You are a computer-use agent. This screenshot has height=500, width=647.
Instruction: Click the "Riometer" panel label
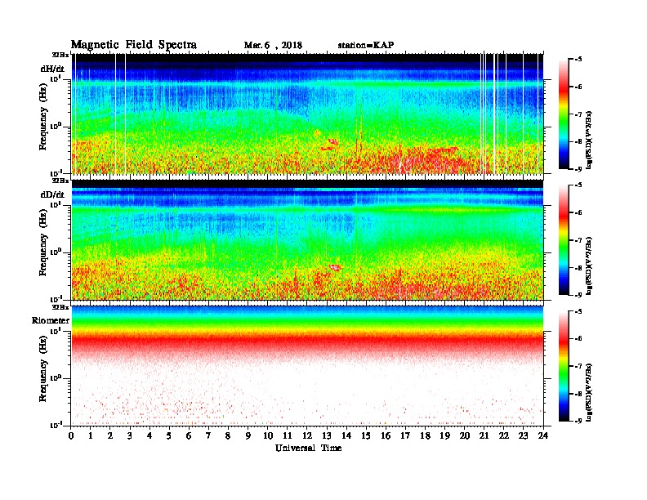point(51,320)
